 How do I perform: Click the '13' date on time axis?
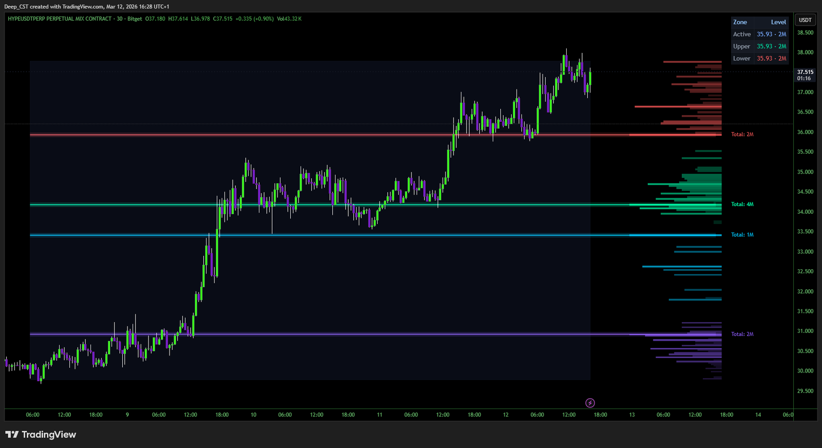tap(632, 415)
